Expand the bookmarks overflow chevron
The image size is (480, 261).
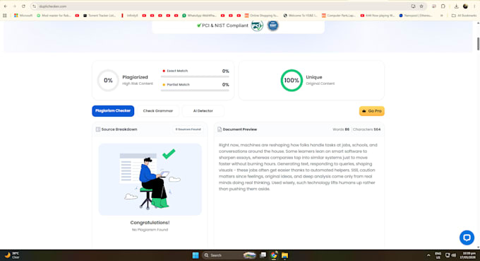click(441, 16)
